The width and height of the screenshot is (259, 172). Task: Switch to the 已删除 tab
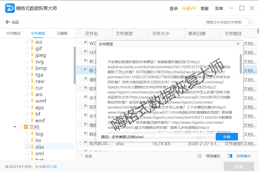(x=62, y=33)
